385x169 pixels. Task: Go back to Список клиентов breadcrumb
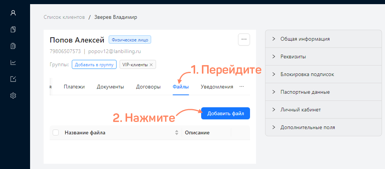(x=64, y=17)
